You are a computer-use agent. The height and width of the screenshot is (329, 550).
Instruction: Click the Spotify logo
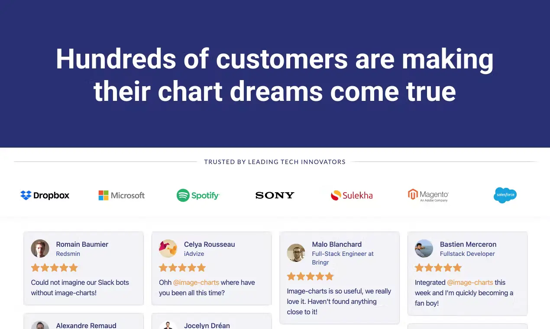[x=198, y=195]
